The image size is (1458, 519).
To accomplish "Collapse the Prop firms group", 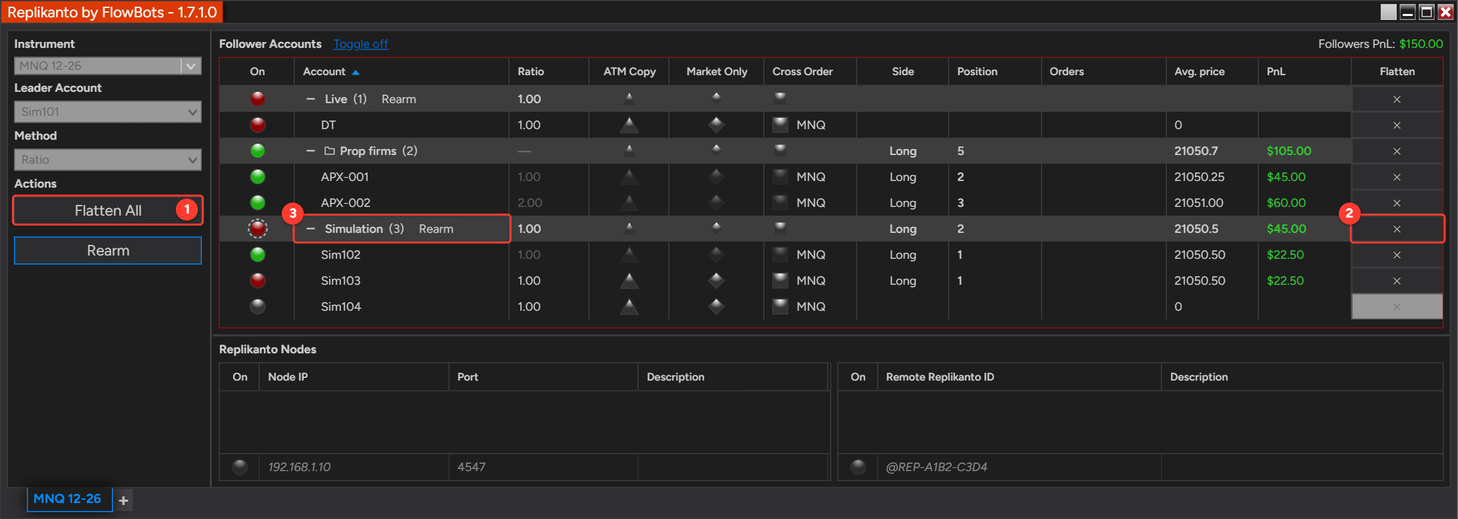I will pos(310,151).
